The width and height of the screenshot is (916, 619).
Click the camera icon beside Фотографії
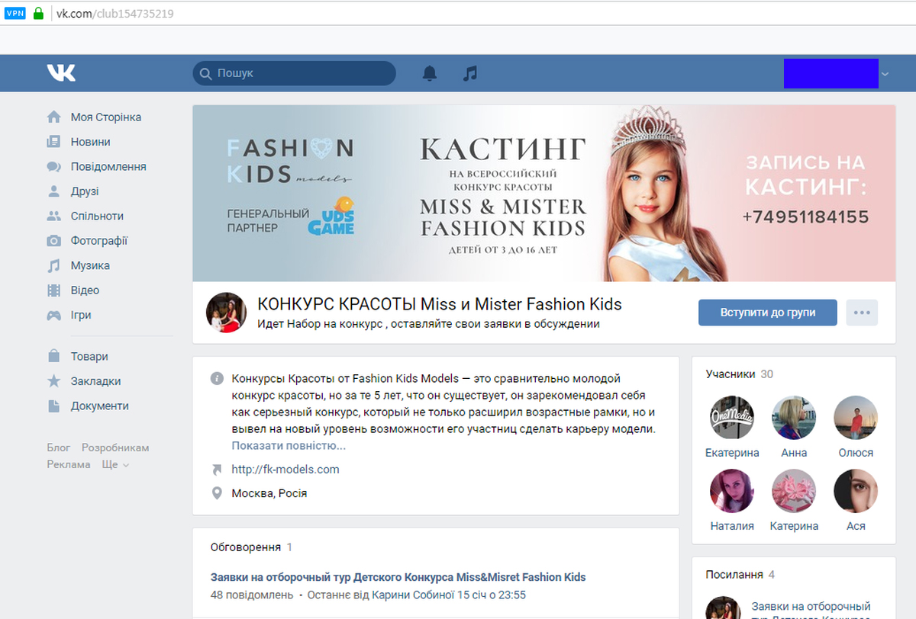click(x=53, y=241)
